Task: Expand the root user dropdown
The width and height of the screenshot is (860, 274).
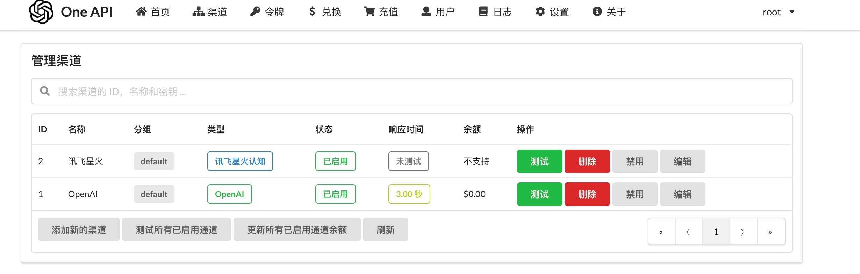Action: click(778, 12)
